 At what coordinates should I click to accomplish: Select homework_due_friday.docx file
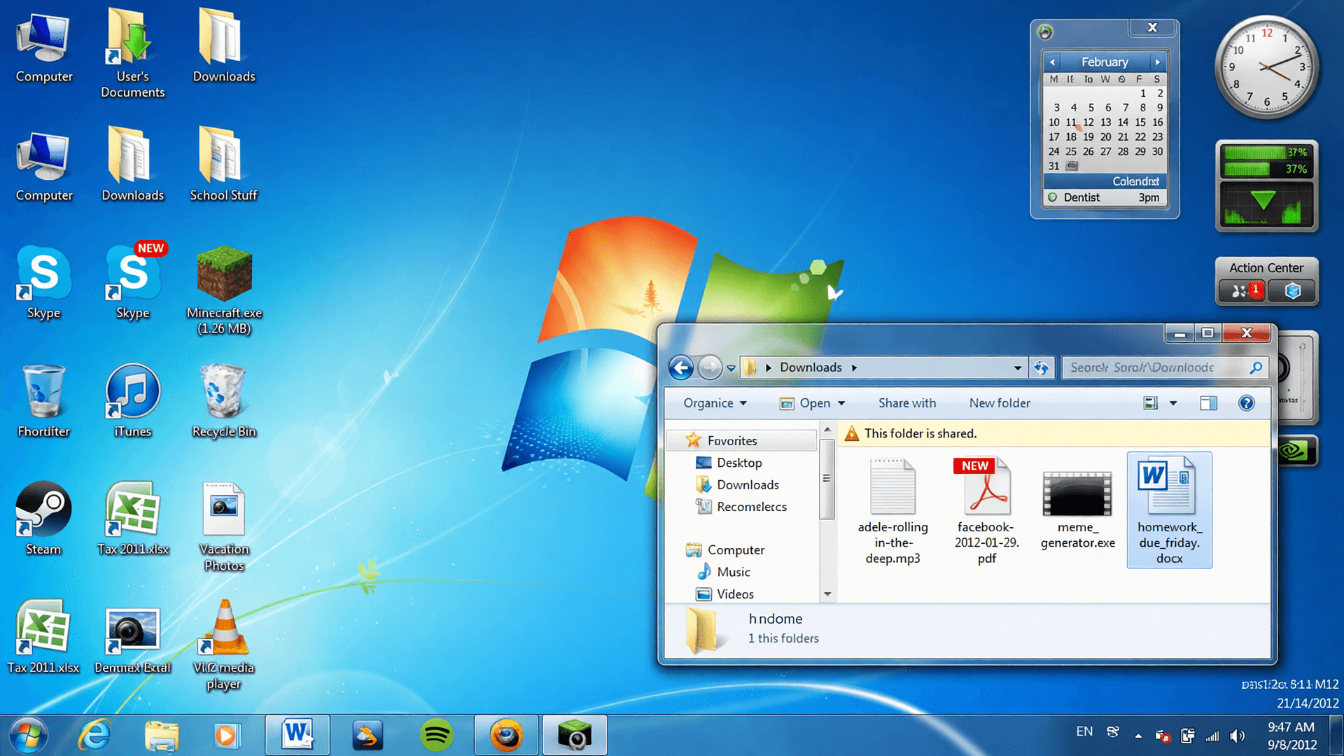click(x=1169, y=510)
